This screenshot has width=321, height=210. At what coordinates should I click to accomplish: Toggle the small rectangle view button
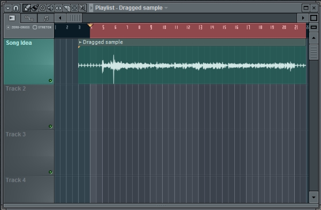coord(314,27)
